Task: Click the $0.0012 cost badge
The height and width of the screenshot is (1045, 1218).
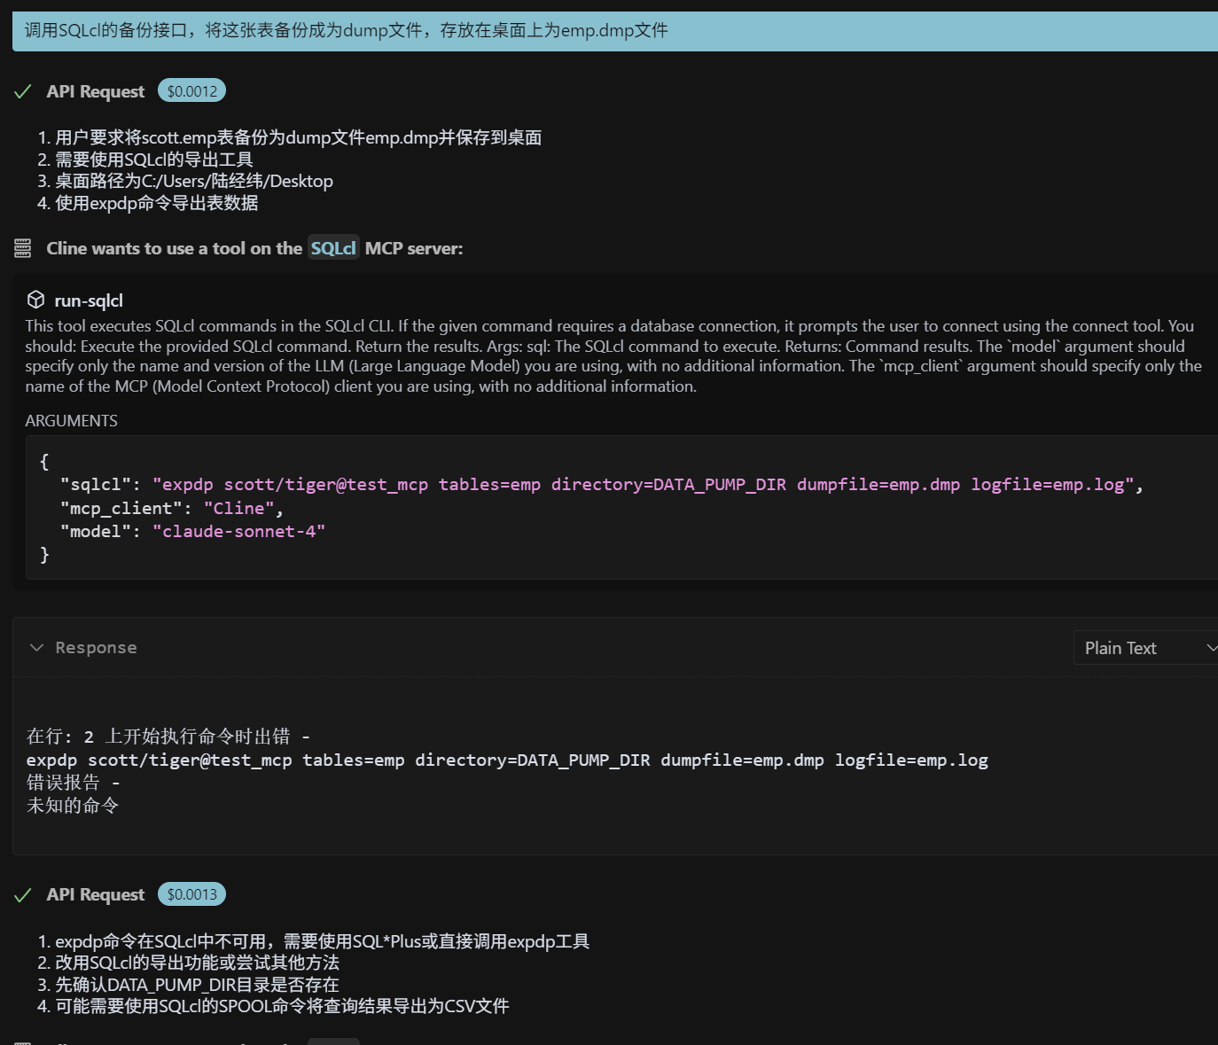Action: [x=191, y=91]
